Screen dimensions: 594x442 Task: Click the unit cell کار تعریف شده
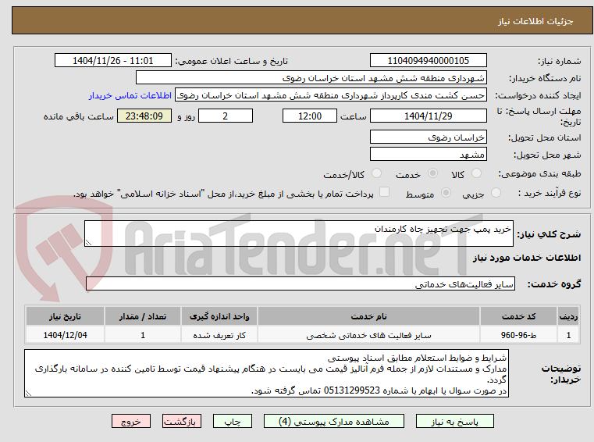pyautogui.click(x=219, y=335)
